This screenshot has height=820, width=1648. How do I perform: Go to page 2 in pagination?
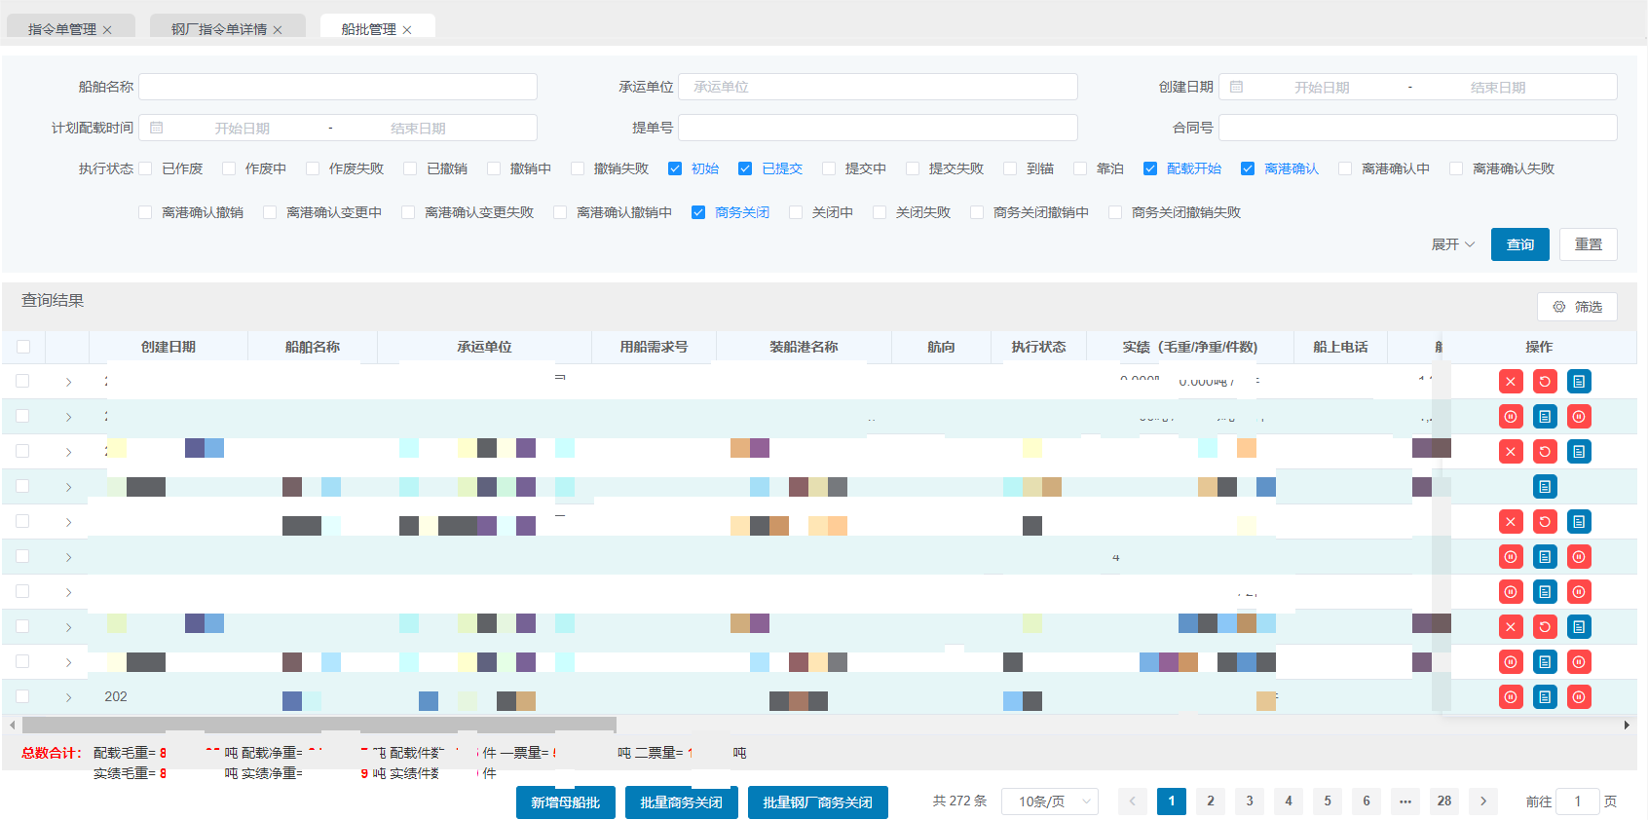(x=1211, y=801)
